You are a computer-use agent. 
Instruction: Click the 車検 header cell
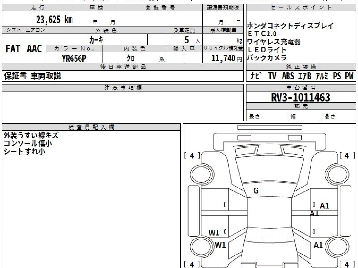(96, 8)
